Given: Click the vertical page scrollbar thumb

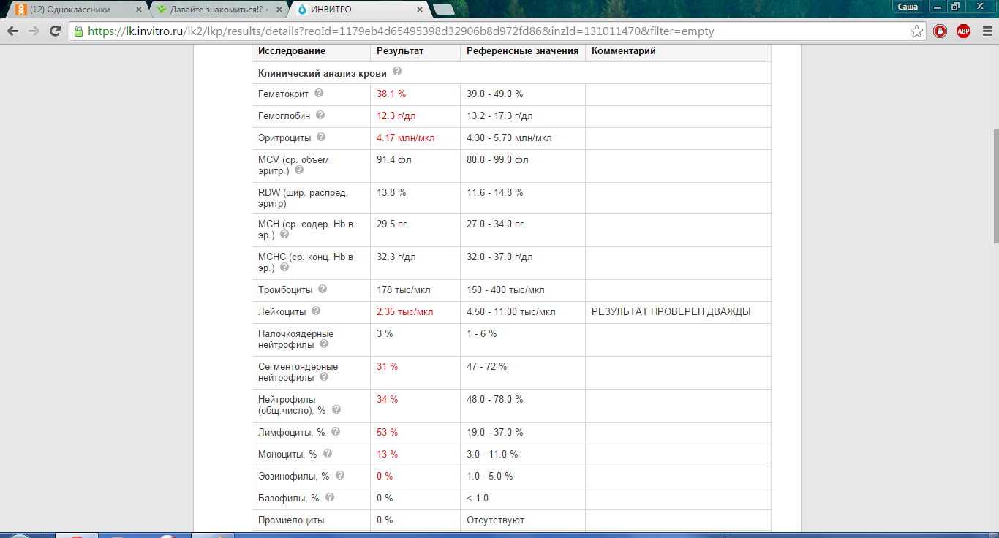Looking at the screenshot, I should [995, 186].
